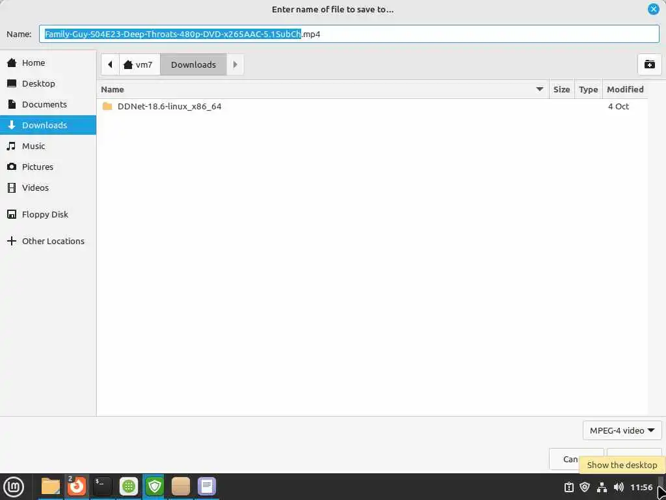Image resolution: width=666 pixels, height=500 pixels.
Task: Open Videos in the sidebar
Action: pyautogui.click(x=48, y=187)
